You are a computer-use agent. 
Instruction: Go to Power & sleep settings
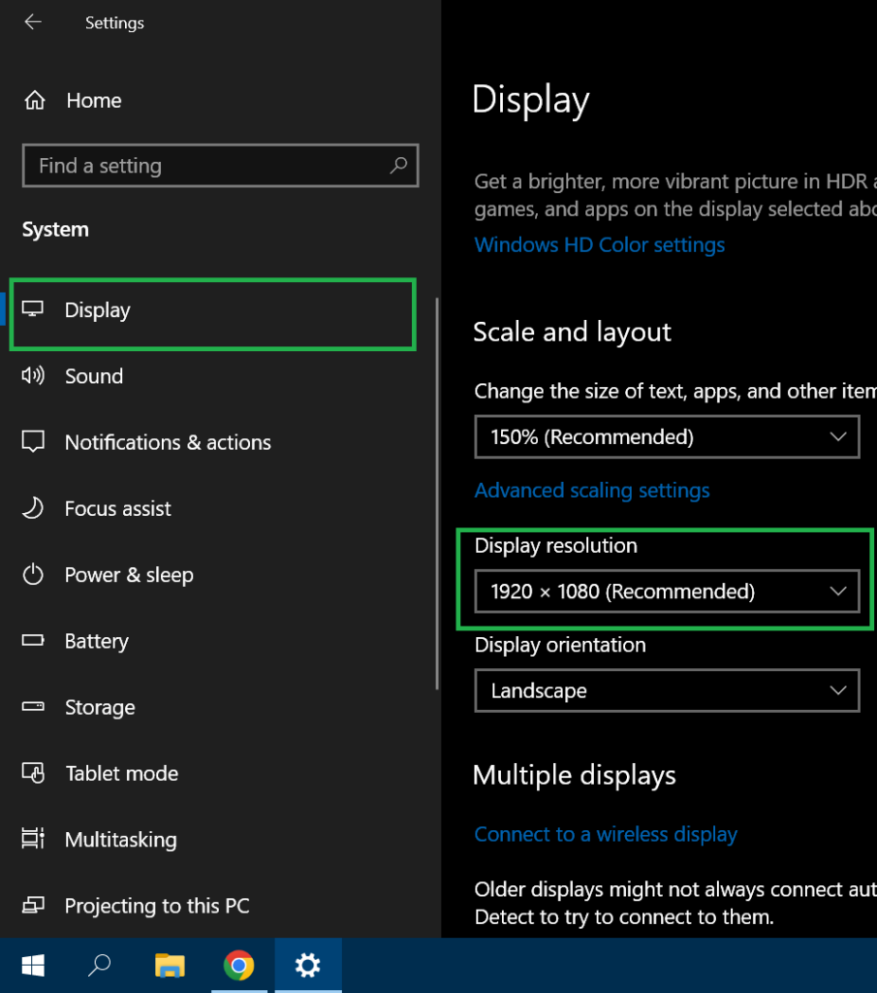pyautogui.click(x=128, y=575)
